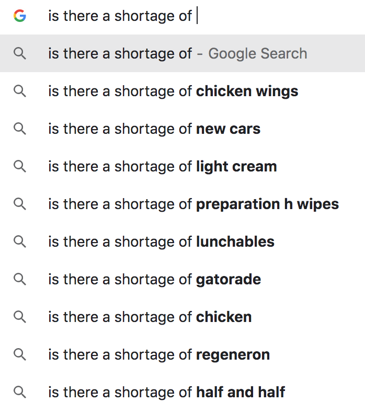Click the search icon beside chicken wings
Viewport: 365px width, 414px height.
click(20, 91)
